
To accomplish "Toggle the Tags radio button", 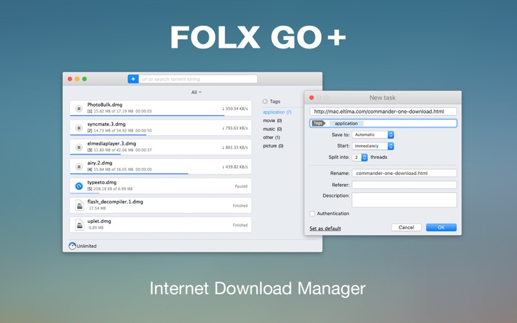I will [265, 101].
